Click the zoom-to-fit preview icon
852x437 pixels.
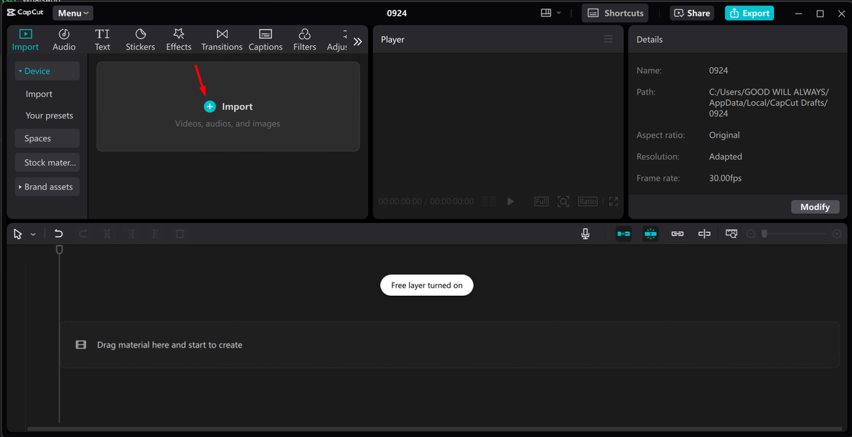(x=563, y=201)
